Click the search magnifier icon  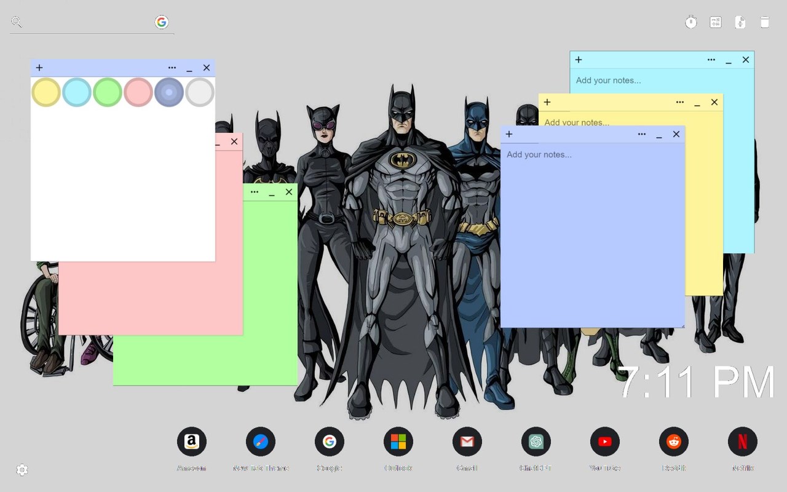pyautogui.click(x=17, y=22)
